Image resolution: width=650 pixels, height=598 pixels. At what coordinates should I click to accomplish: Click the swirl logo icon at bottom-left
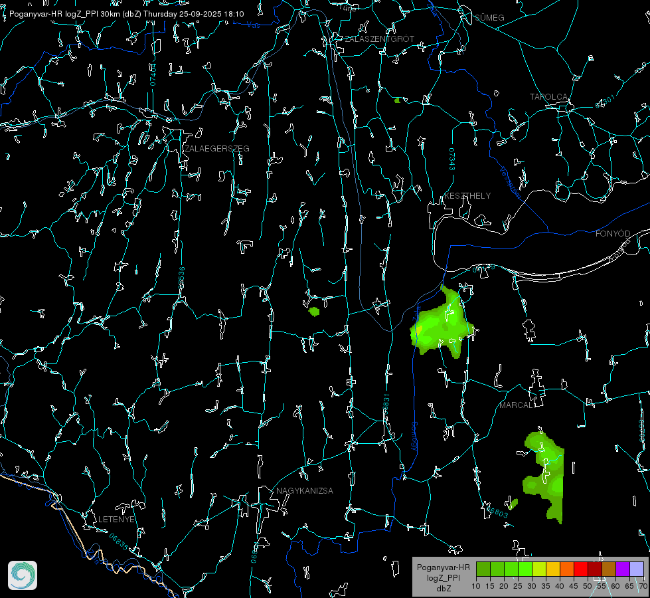[x=23, y=575]
